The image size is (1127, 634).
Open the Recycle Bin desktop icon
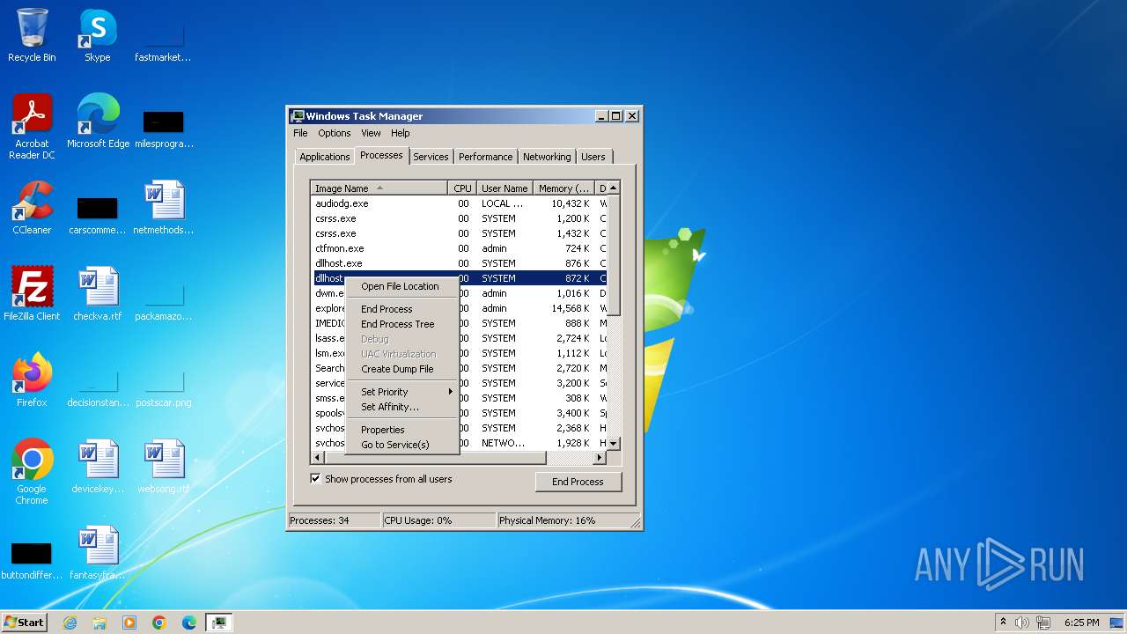32,35
